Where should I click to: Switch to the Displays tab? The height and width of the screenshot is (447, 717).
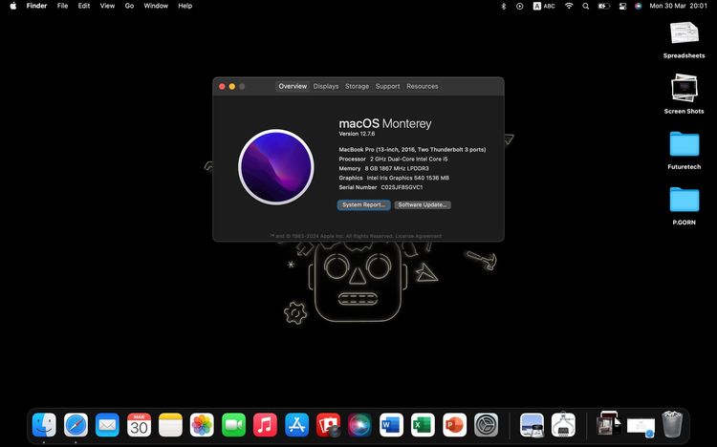[x=326, y=86]
